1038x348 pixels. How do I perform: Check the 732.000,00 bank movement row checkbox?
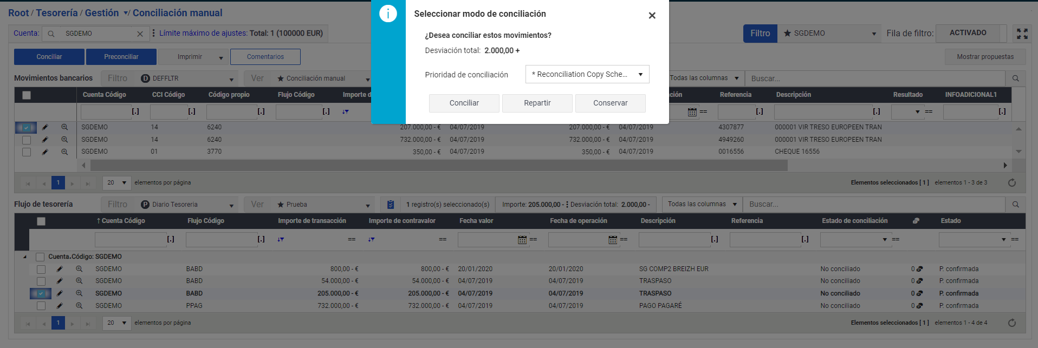point(27,140)
